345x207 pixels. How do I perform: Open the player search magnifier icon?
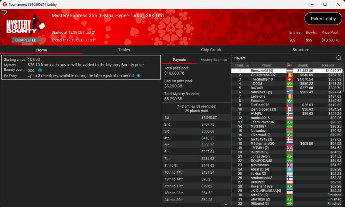(x=339, y=58)
